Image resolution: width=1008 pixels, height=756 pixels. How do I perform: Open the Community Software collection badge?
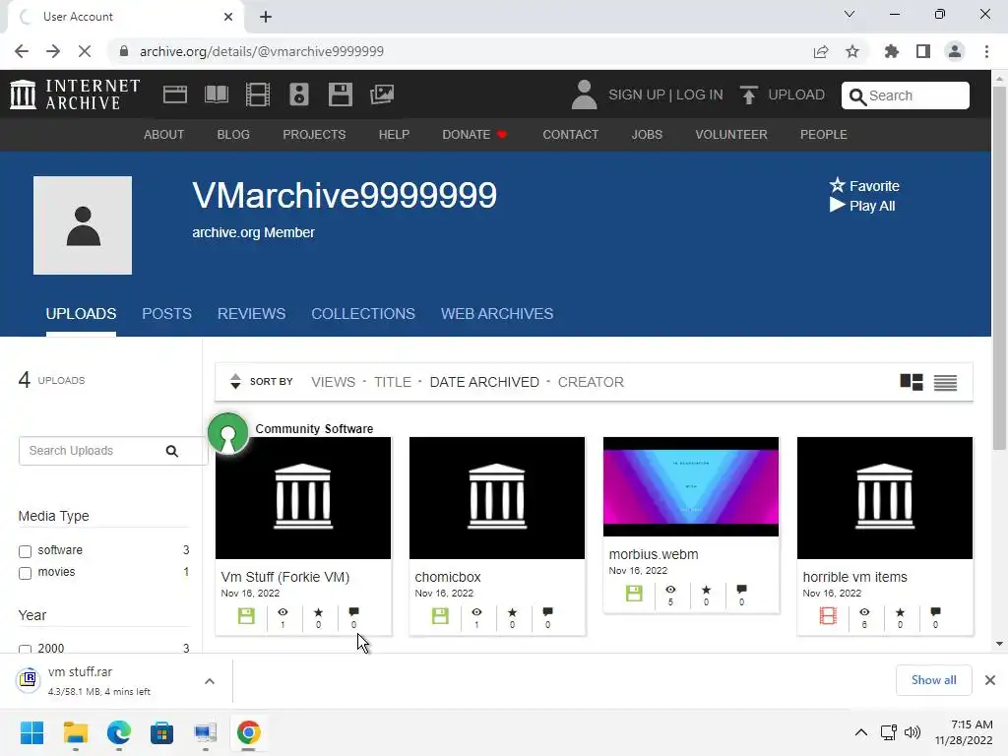[227, 433]
